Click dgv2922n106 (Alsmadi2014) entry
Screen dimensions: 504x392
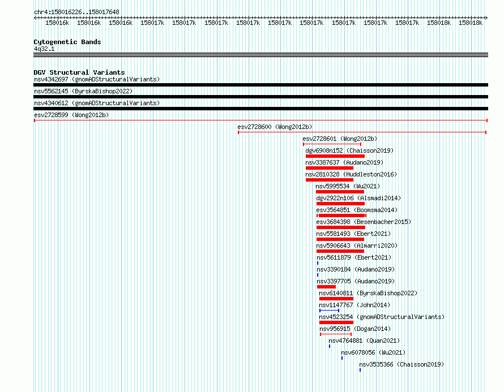[x=358, y=198]
